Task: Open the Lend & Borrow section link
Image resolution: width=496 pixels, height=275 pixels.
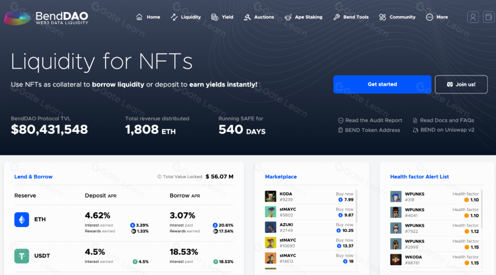Action: pos(33,176)
